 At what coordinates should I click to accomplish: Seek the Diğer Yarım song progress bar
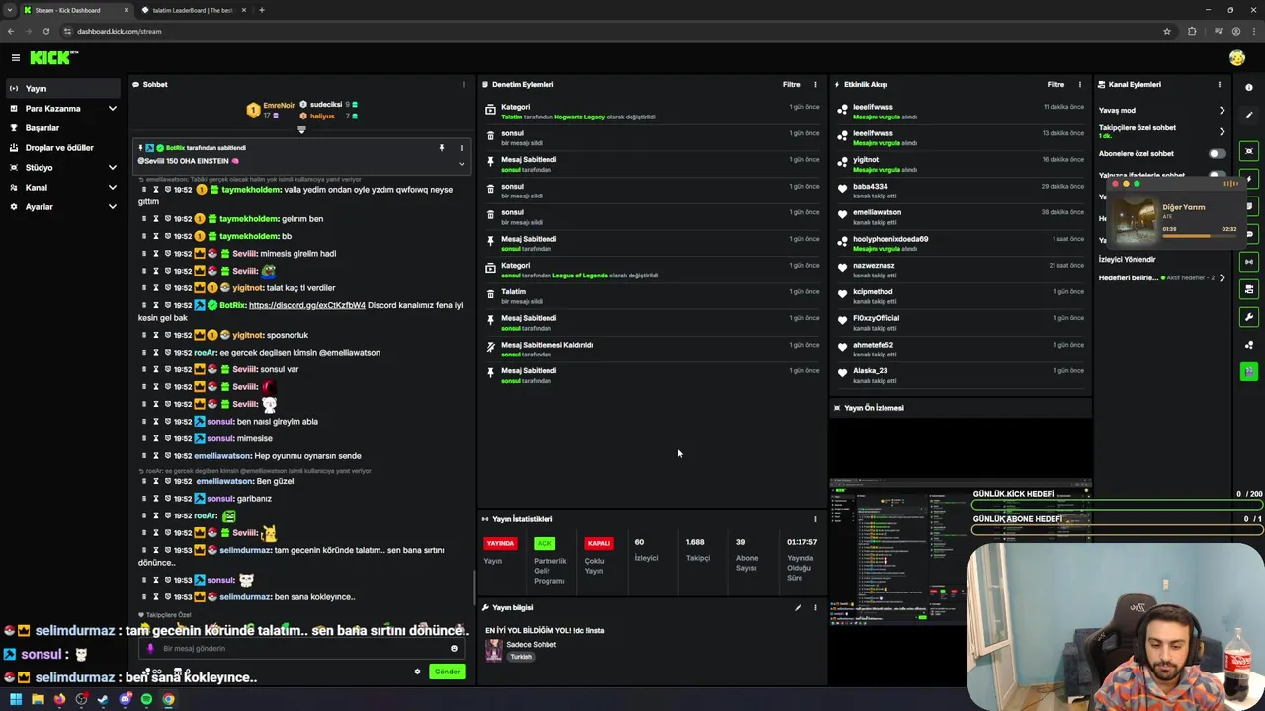tap(1199, 236)
